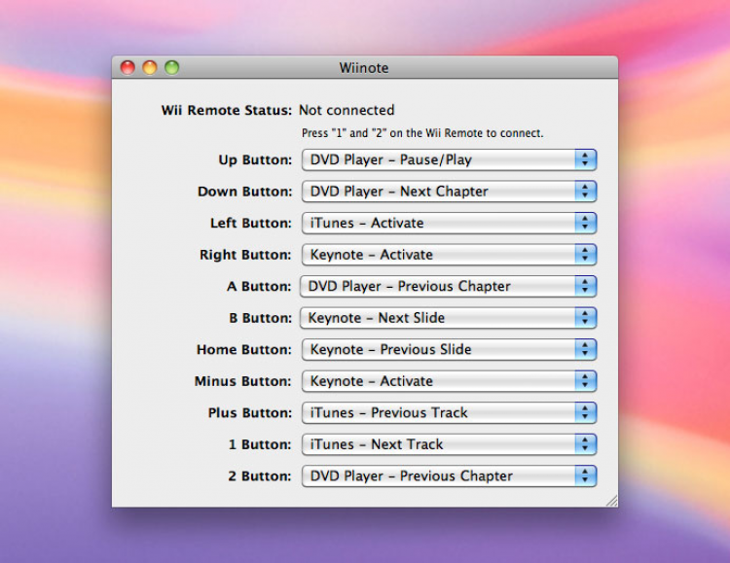The height and width of the screenshot is (563, 730).
Task: Open the Minus Button action dropdown
Action: 449,381
